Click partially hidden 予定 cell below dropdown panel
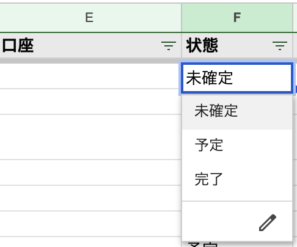 pos(202,245)
